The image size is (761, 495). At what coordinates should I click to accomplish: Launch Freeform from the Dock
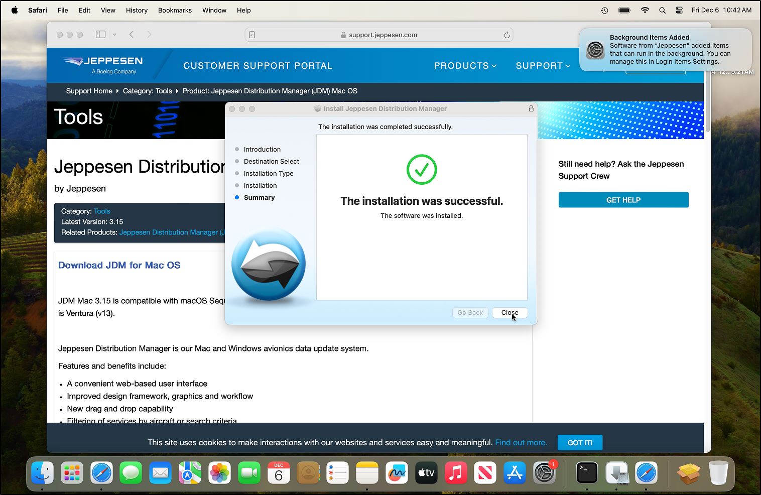pyautogui.click(x=397, y=473)
